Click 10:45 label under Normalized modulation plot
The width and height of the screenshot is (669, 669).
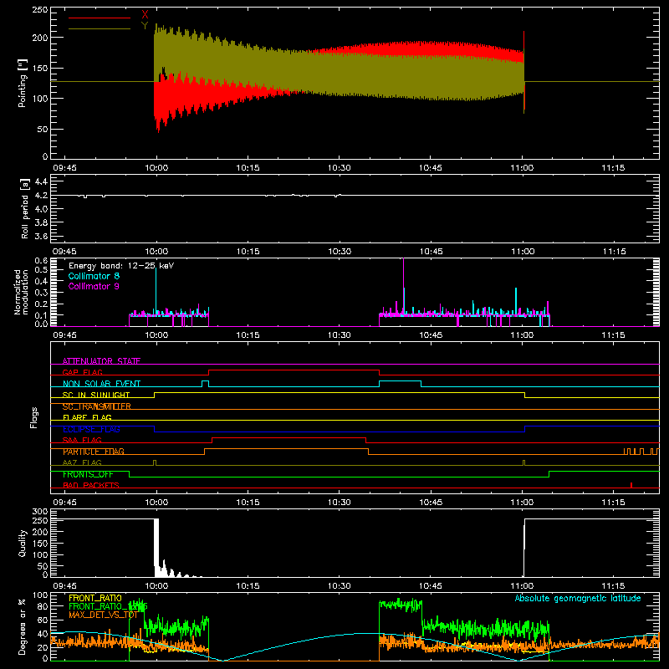coord(431,335)
